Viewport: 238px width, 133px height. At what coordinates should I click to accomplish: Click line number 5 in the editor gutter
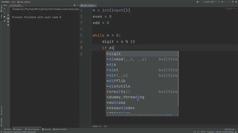[81, 35]
